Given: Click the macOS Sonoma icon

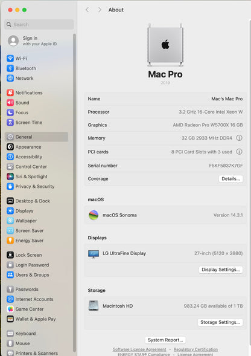Looking at the screenshot, I should tap(94, 215).
